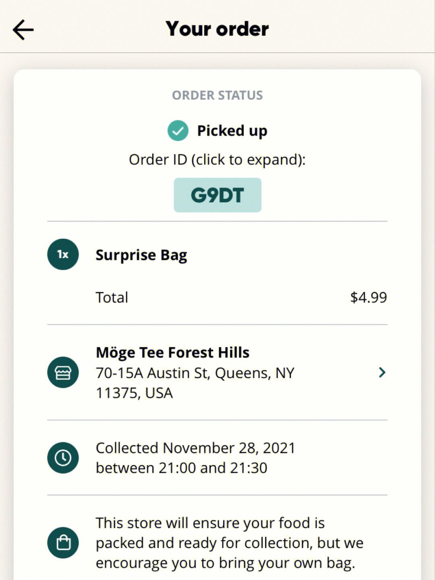This screenshot has height=580, width=435.
Task: Click the green Picked up checkmark icon
Action: (x=178, y=131)
